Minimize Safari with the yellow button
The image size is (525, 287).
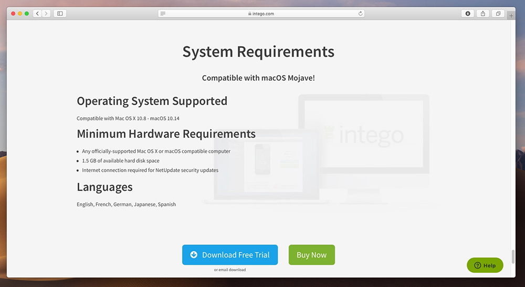tap(20, 14)
